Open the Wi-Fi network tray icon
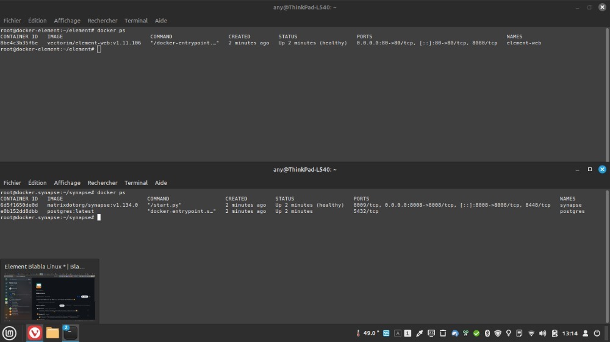 531,333
